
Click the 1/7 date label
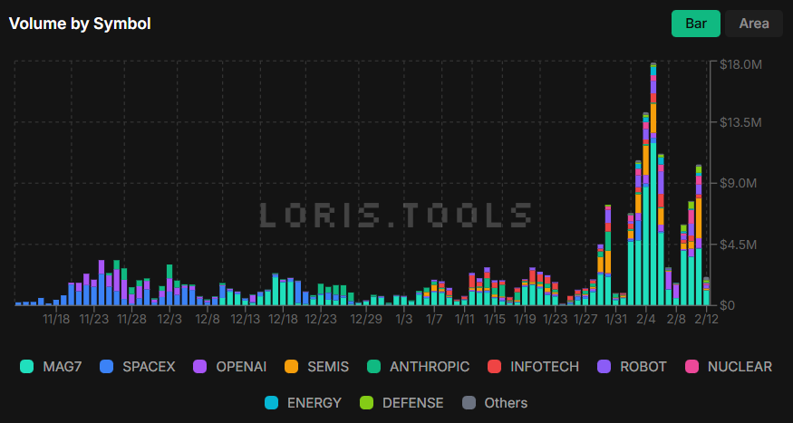tap(434, 319)
